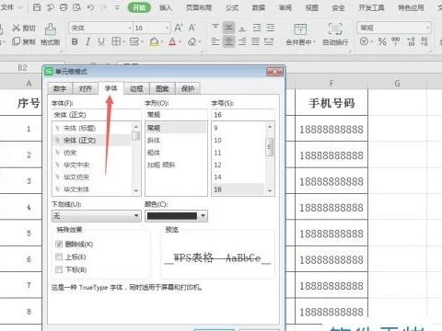Apply cell borders from ribbon
Screen dimensions: 442x331
pyautogui.click(x=116, y=41)
